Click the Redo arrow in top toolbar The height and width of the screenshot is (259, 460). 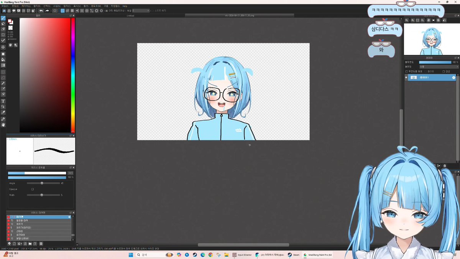point(47,11)
